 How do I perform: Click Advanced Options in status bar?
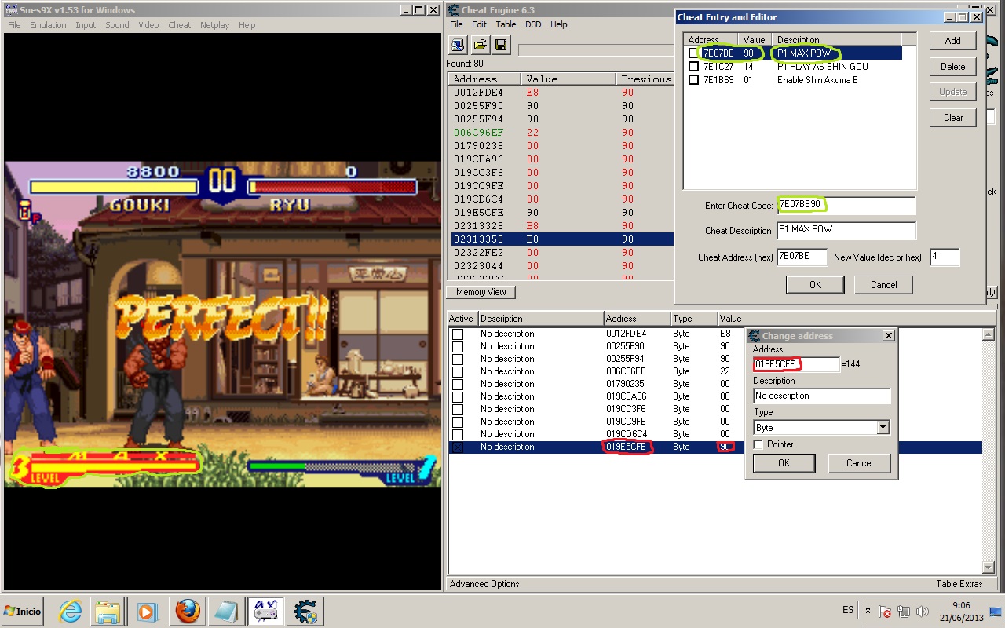click(x=484, y=584)
